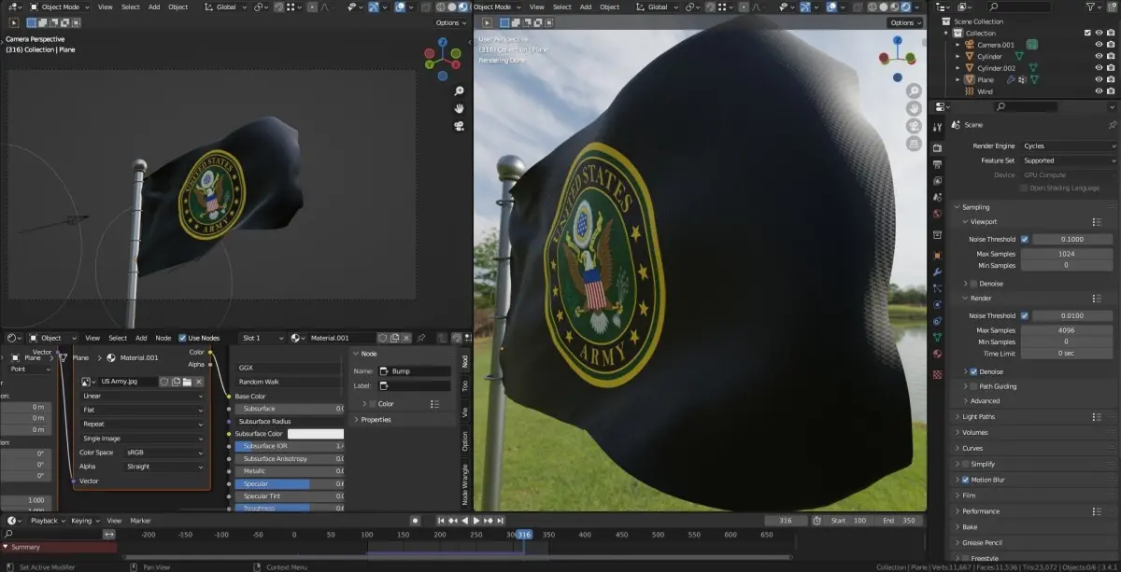Click the open image folder icon for US Army.jpg
Screen dimensions: 1121x572
pos(187,382)
